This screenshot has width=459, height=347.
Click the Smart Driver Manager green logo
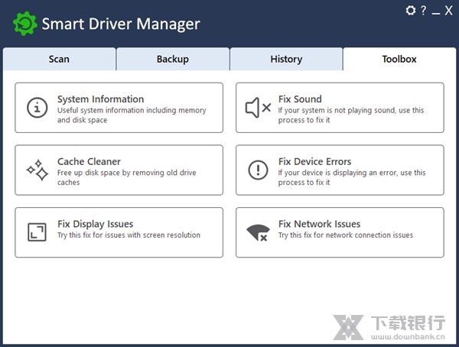coord(24,24)
